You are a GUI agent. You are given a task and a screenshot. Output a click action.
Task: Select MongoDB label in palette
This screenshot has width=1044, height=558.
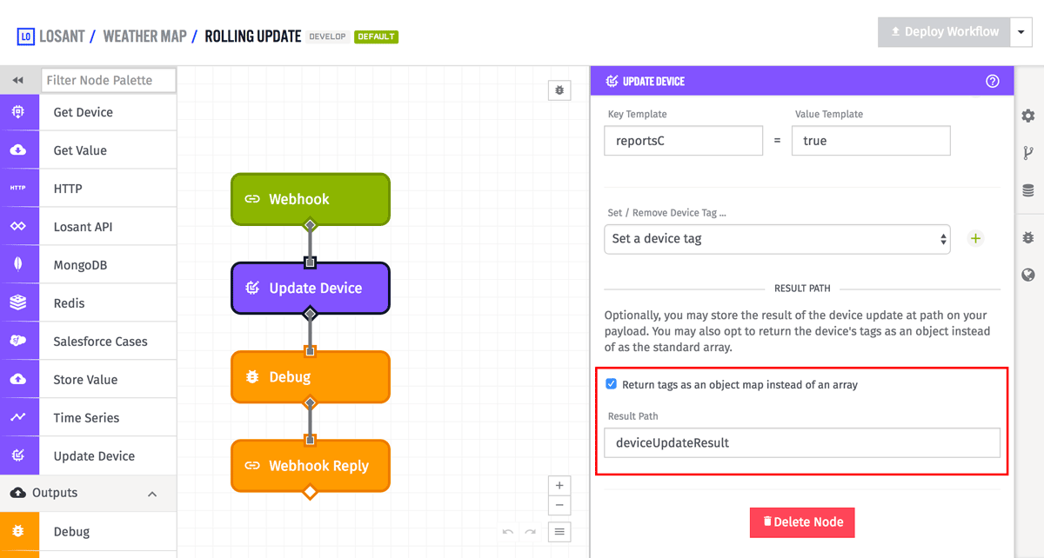[x=80, y=265]
